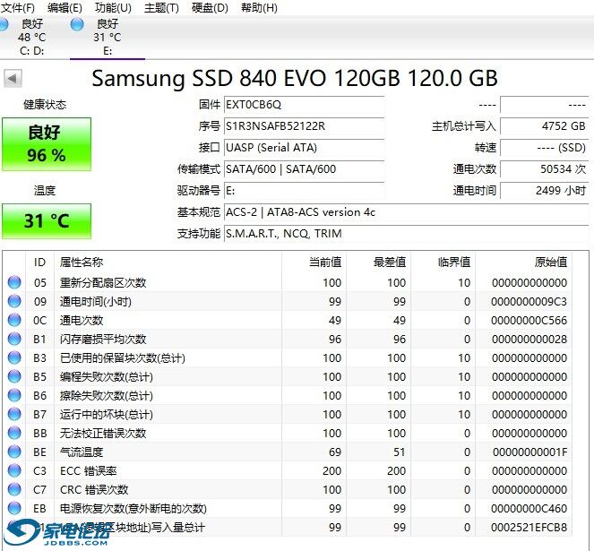The width and height of the screenshot is (594, 551).
Task: Select row 无法校正错误次数
Action: 288,433
